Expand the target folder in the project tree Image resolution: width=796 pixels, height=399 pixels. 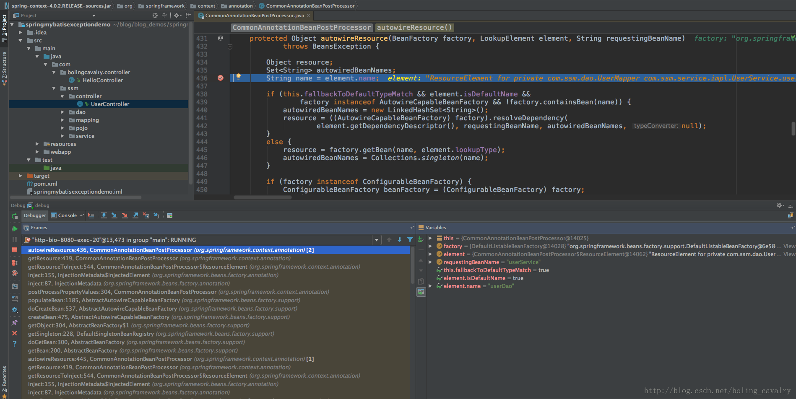pyautogui.click(x=20, y=176)
